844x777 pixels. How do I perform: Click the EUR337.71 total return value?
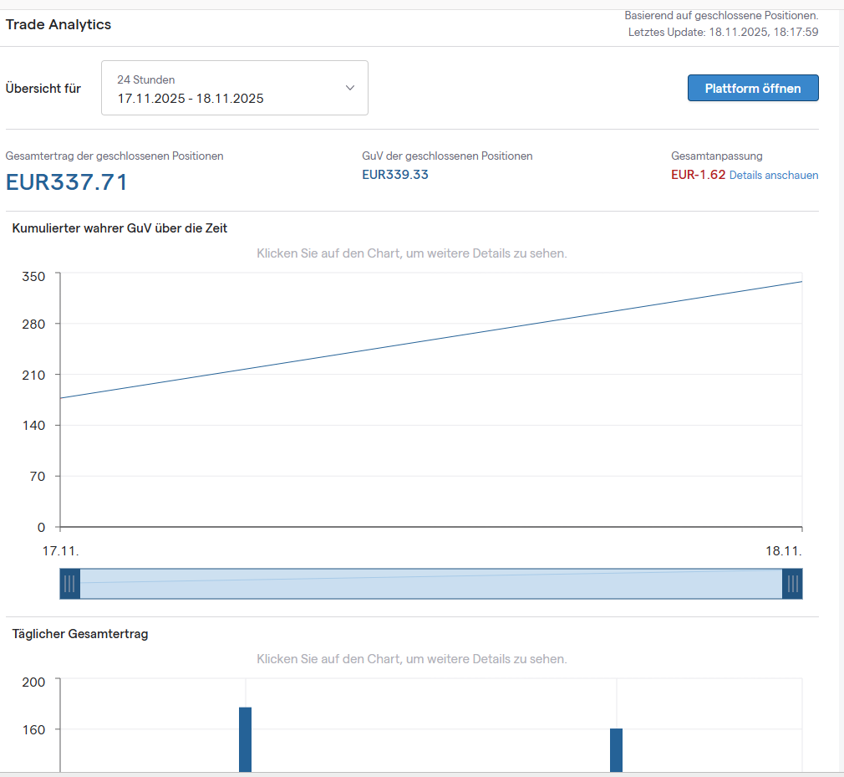[67, 182]
